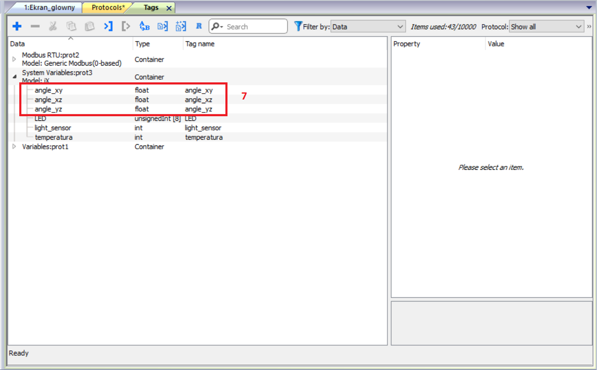Sort by the Data column header
Viewport: 597px width, 370px height.
pos(70,43)
